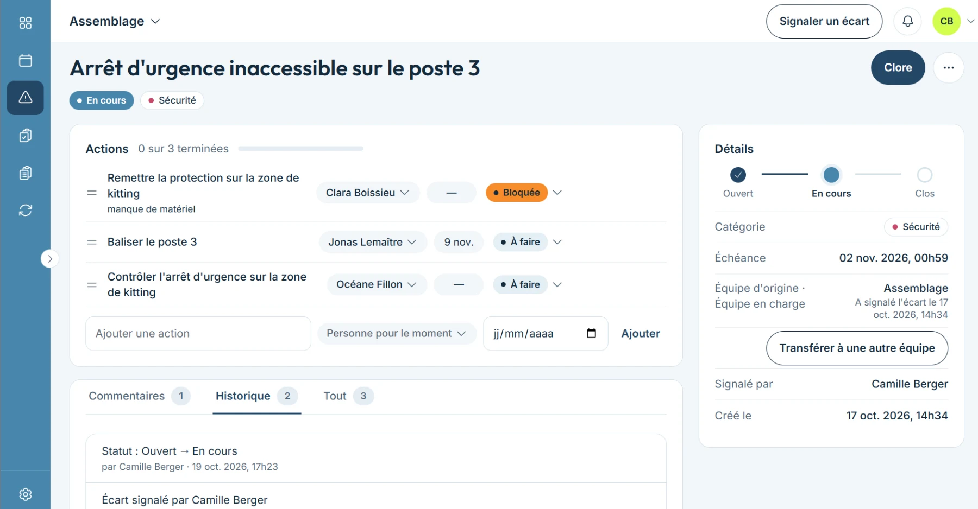Screen dimensions: 978x509
Task: Click drag handle of Contrôler l'arrêt d'urgence action
Action: [x=92, y=284]
